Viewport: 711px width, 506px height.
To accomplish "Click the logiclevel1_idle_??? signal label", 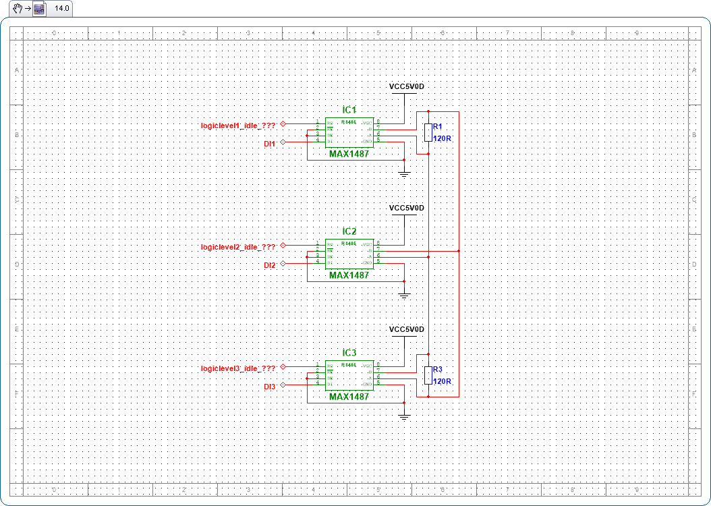I will [x=239, y=125].
